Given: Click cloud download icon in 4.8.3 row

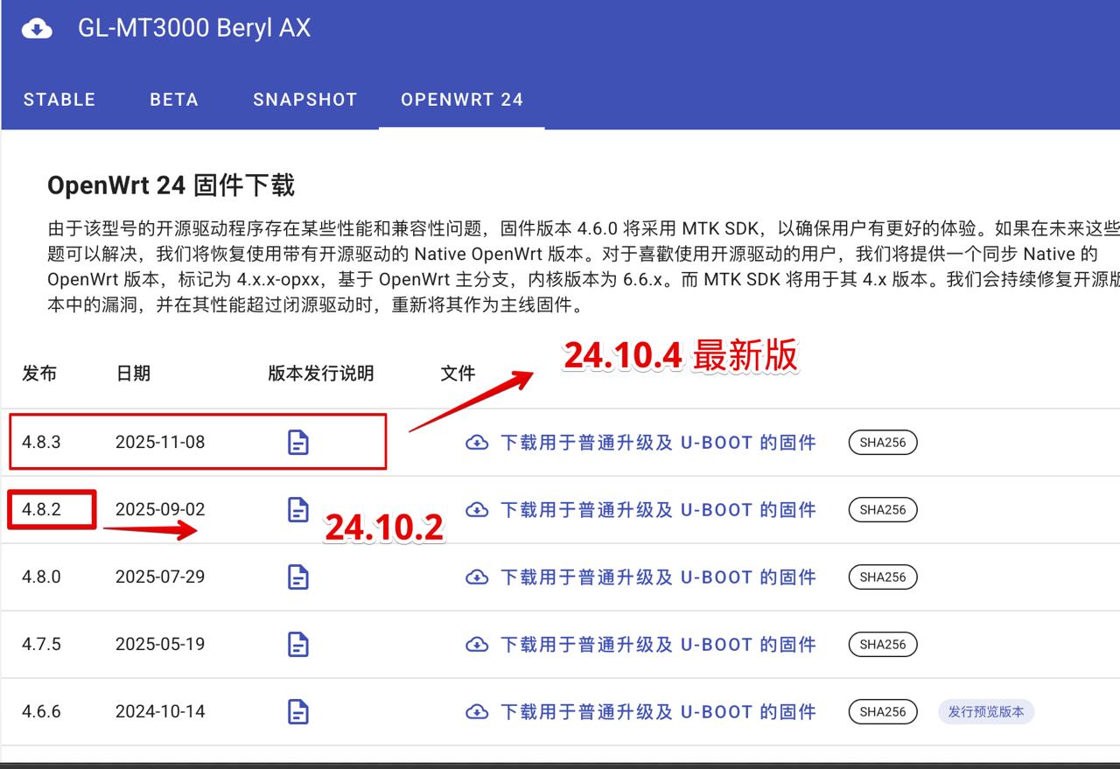Looking at the screenshot, I should click(x=477, y=443).
